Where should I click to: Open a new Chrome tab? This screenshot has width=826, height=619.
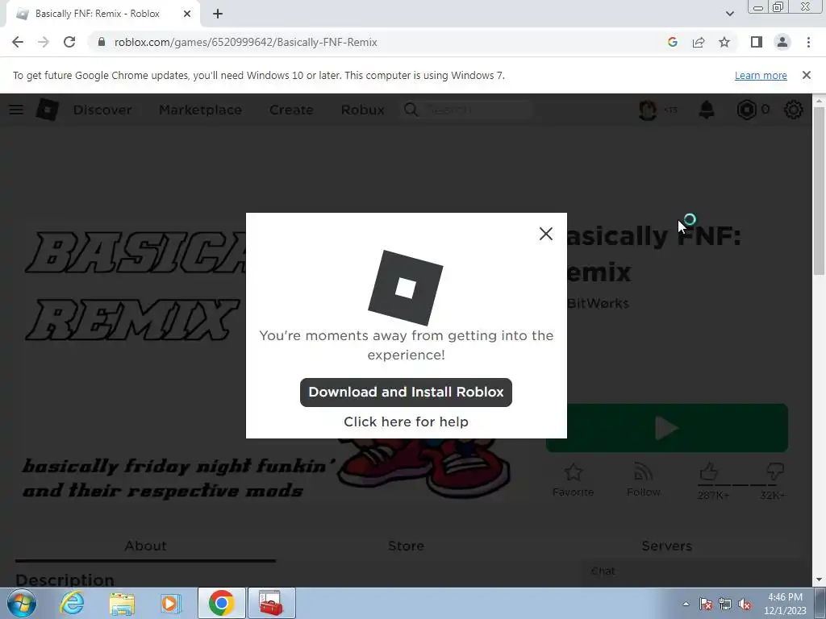point(218,14)
